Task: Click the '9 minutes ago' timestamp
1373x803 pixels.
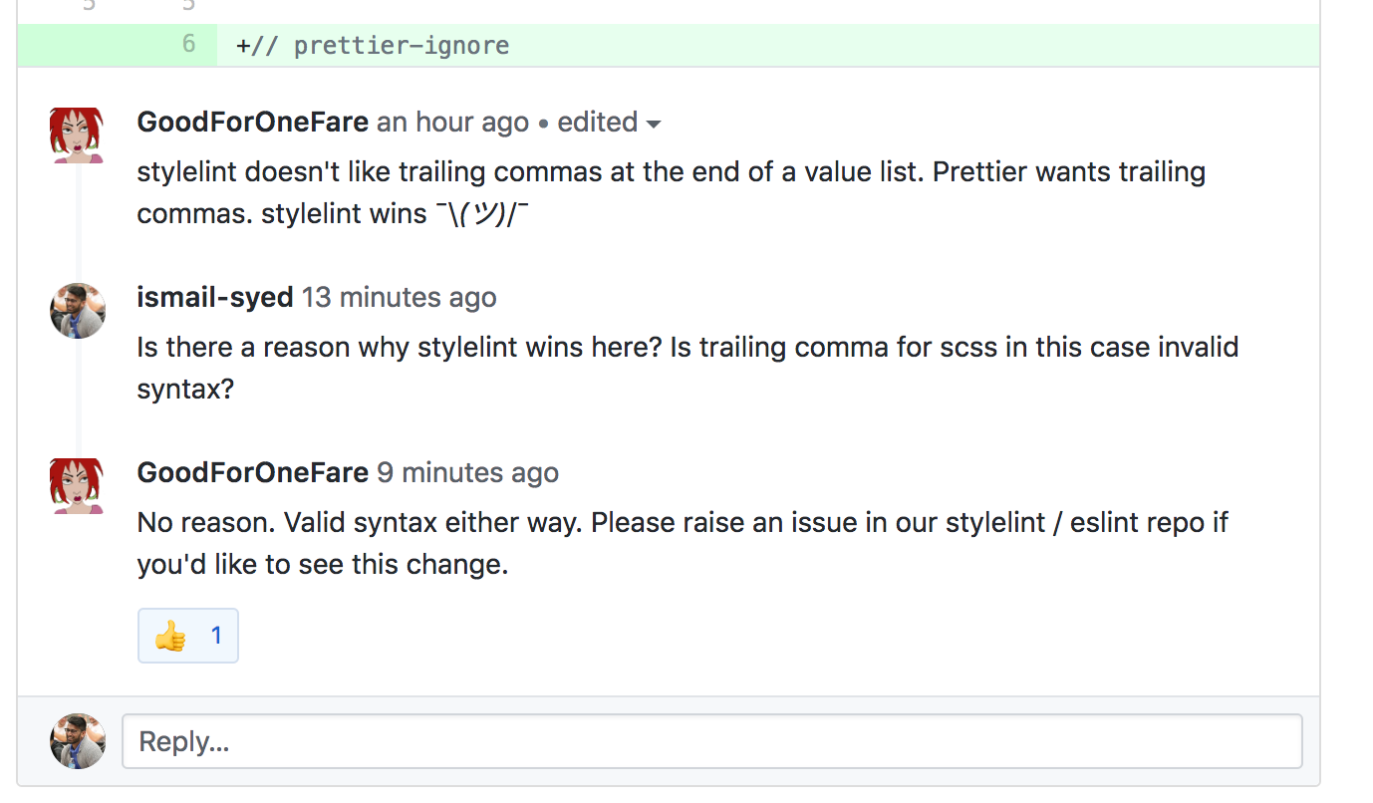Action: (x=467, y=472)
